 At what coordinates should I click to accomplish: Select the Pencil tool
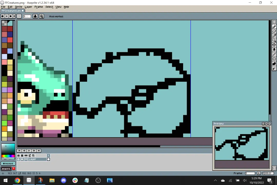pyautogui.click(x=274, y=26)
